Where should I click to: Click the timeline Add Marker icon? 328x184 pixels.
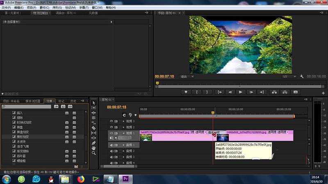coord(136,115)
